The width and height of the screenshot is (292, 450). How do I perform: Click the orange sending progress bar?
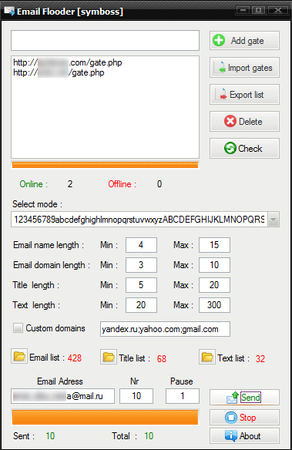click(105, 417)
